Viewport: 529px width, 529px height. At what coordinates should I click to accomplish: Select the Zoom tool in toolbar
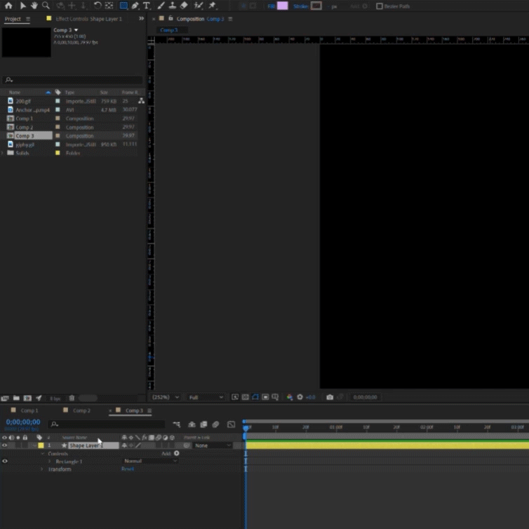click(x=46, y=6)
